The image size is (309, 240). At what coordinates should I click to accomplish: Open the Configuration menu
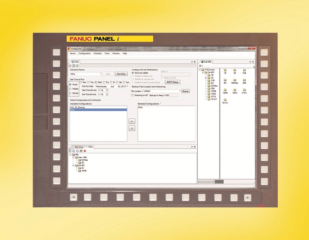coord(84,54)
